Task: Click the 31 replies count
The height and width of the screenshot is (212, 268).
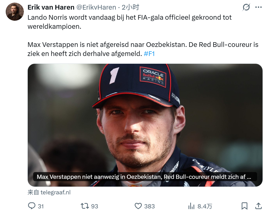Action: pos(41,206)
